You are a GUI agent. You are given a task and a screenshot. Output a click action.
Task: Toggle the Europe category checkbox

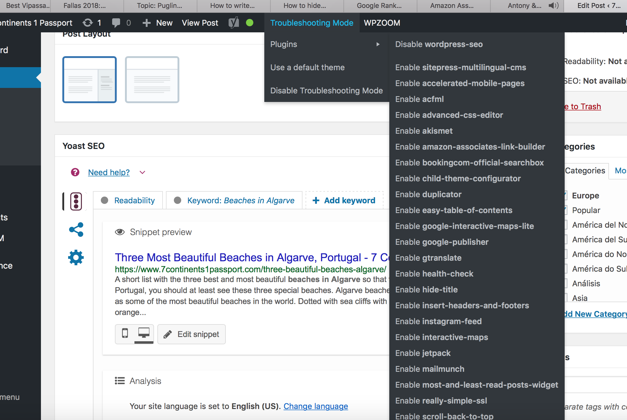[x=566, y=195]
